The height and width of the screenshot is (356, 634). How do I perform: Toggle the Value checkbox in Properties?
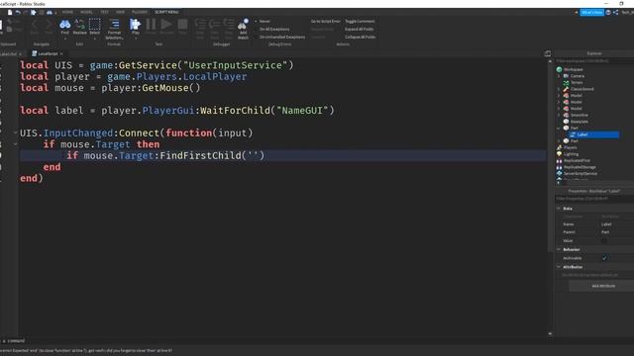[x=604, y=240]
